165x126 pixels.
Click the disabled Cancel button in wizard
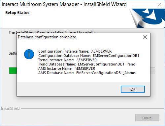147,118
